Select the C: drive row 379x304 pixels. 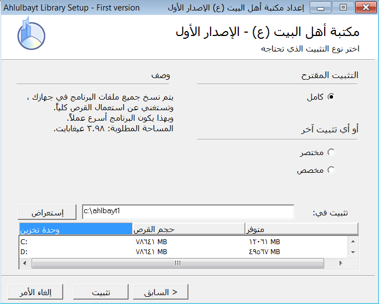point(183,241)
